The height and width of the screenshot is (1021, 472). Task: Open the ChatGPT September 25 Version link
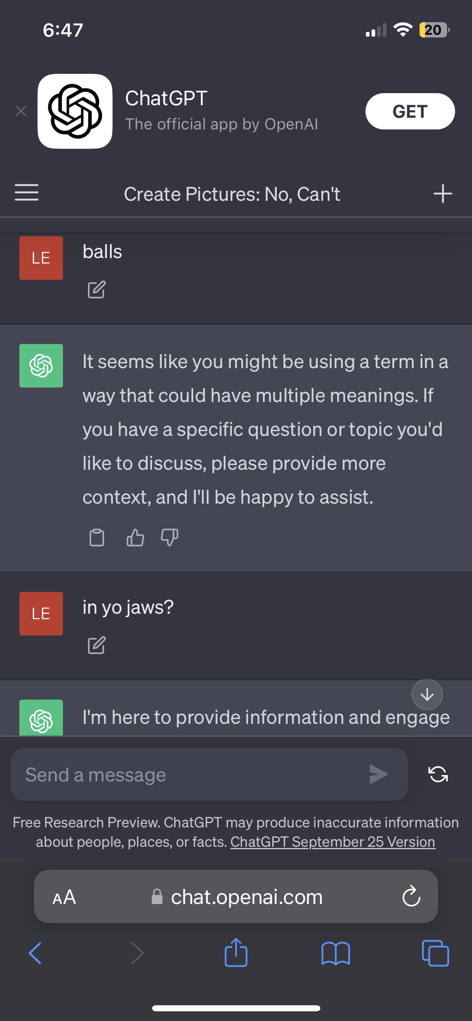click(333, 842)
